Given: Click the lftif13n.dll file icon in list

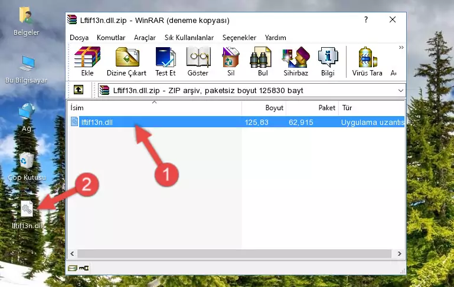Looking at the screenshot, I should (74, 121).
